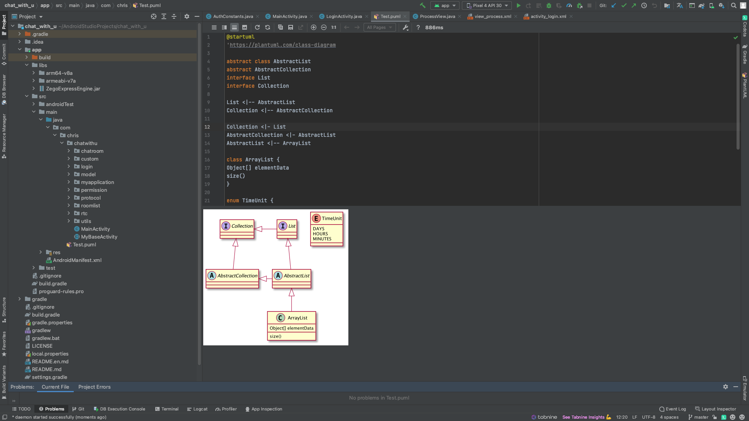
Task: Show Git history clock icon
Action: (x=644, y=5)
